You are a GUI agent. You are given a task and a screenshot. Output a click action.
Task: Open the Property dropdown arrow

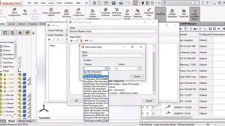pos(107,69)
